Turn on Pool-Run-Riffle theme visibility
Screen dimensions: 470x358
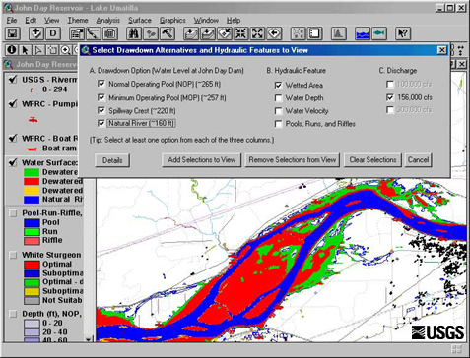(x=13, y=213)
